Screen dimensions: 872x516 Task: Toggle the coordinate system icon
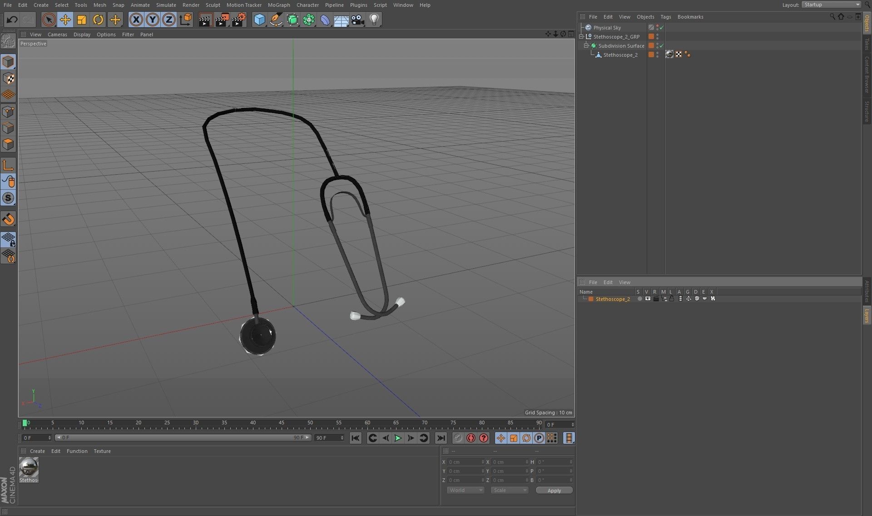[186, 20]
